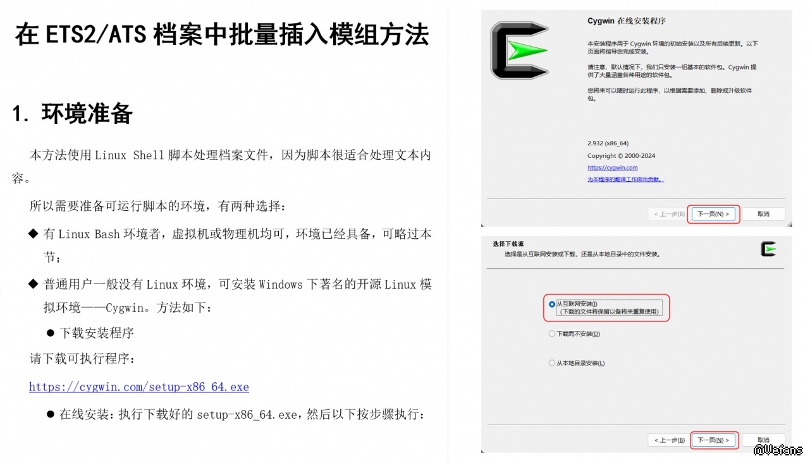This screenshot has width=810, height=463.
Task: Open the https://cygwin.com link in installer
Action: [x=612, y=167]
